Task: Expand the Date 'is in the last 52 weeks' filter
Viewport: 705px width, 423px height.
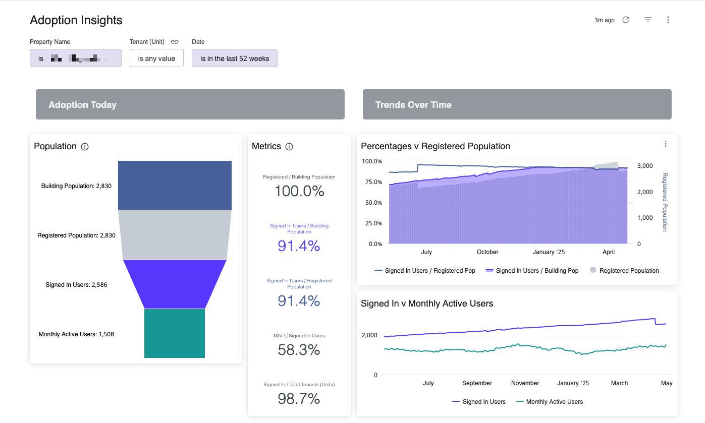Action: (235, 58)
